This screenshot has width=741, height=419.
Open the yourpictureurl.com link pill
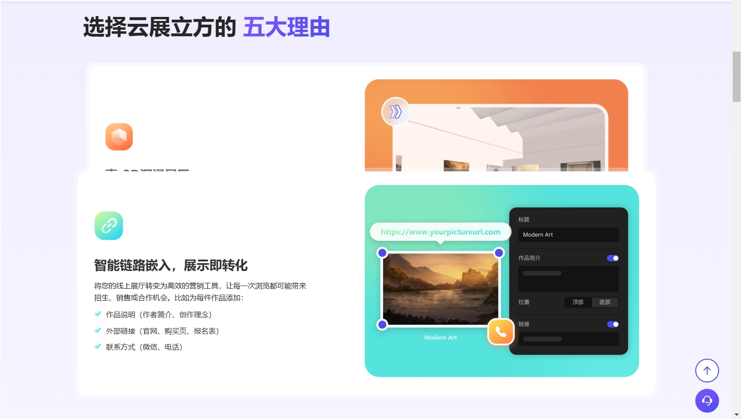(x=440, y=232)
